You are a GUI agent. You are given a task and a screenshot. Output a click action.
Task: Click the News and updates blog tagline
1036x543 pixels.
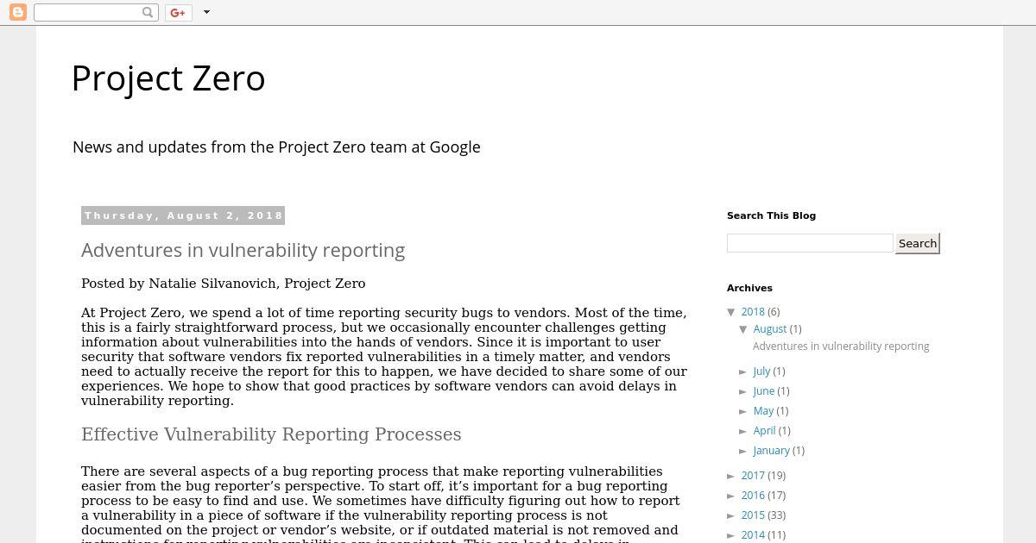tap(276, 147)
